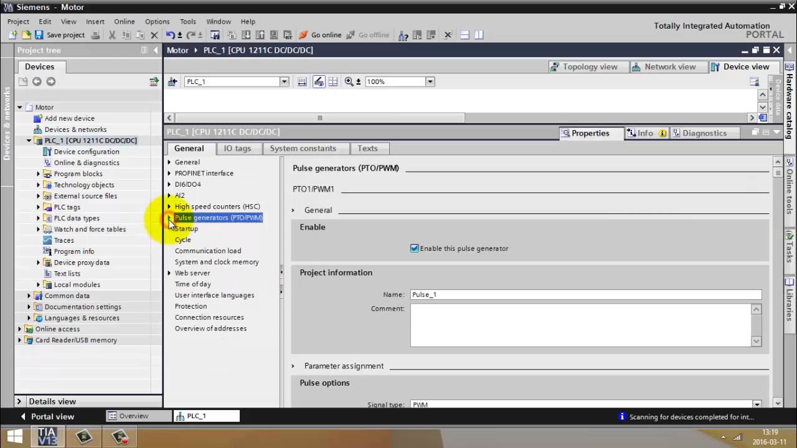Select System and clock memory item
797x448 pixels.
pos(217,262)
